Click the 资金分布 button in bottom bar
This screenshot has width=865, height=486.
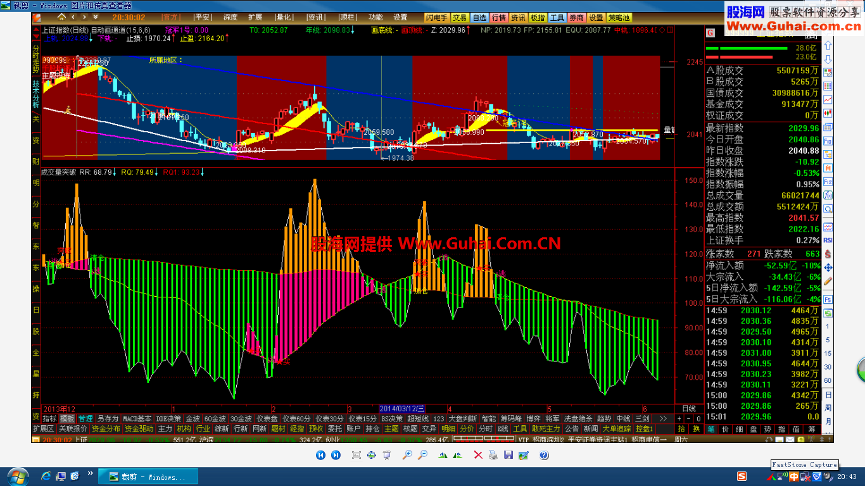[x=105, y=428]
